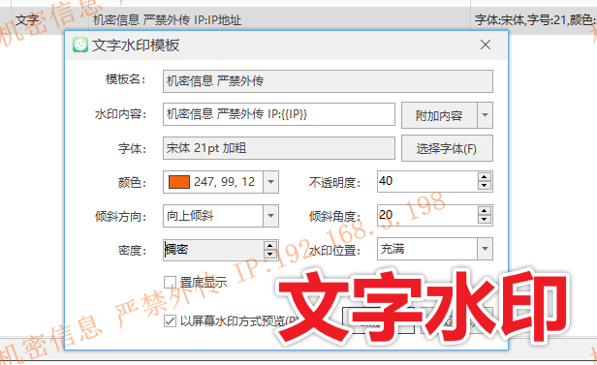Click the 字体 display field
This screenshot has width=597, height=365.
point(279,148)
